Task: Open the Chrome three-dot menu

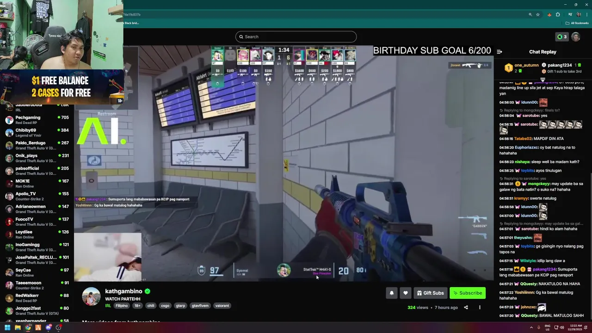Action: click(586, 14)
